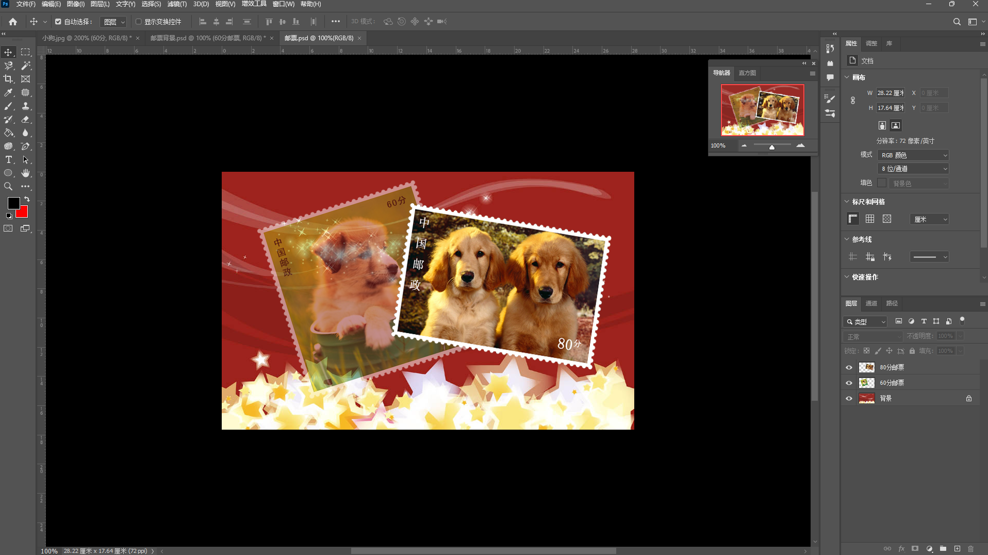
Task: Open the 8 位/通道 bit depth dropdown
Action: tap(913, 169)
